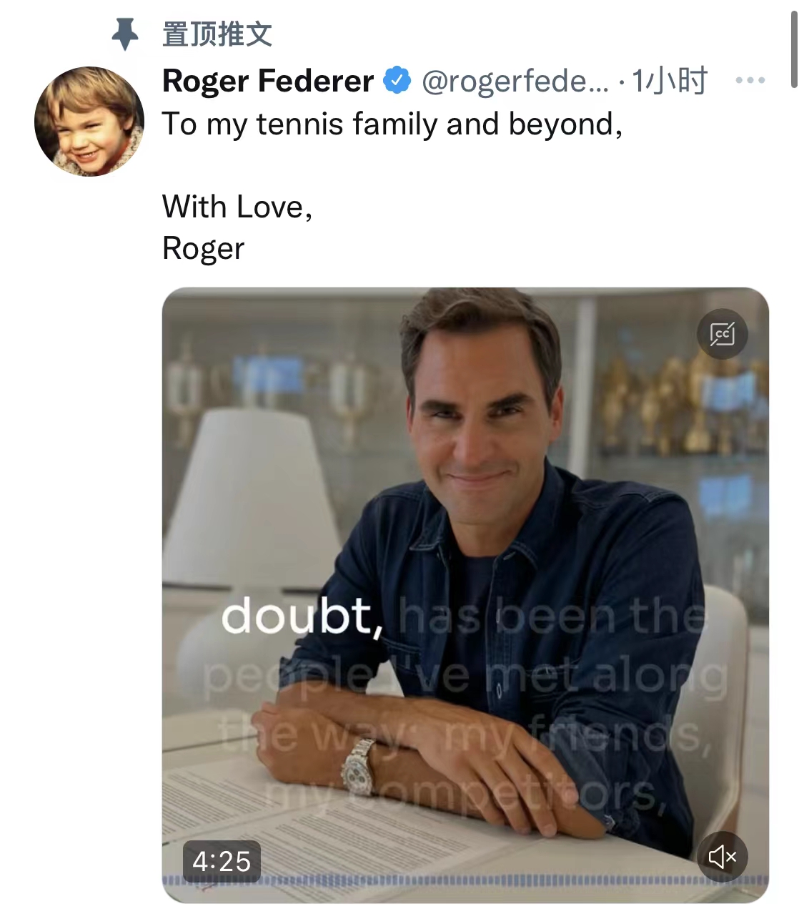Click "To my tennis family and beyond," text
This screenshot has width=804, height=919.
click(392, 124)
